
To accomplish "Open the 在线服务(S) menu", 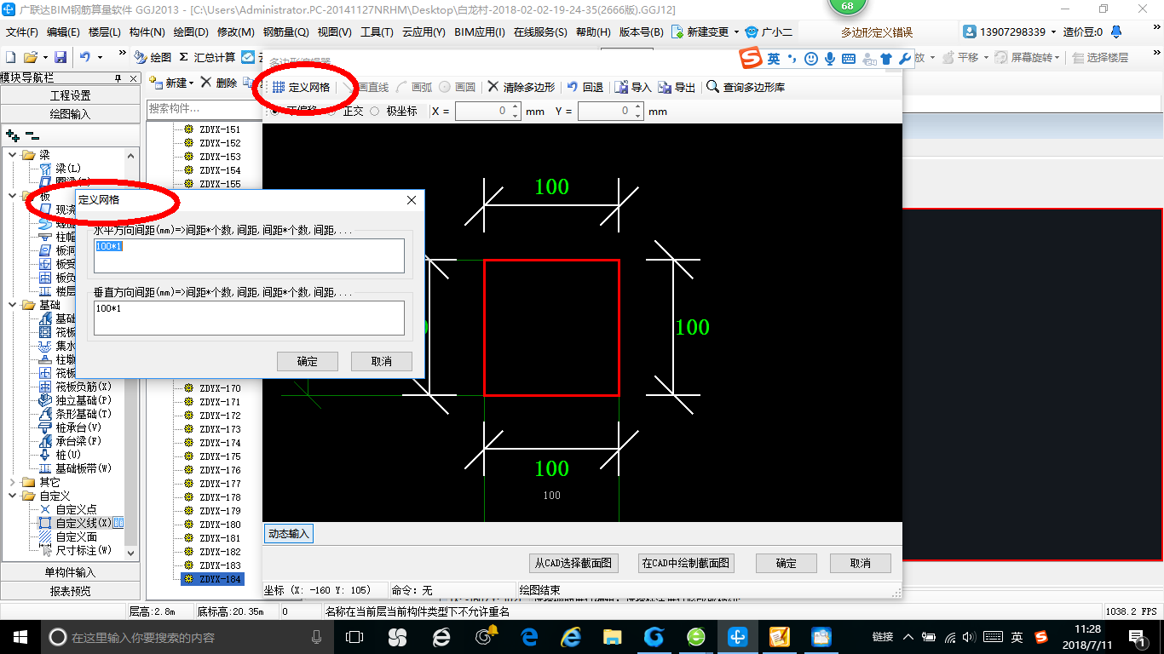I will (540, 32).
